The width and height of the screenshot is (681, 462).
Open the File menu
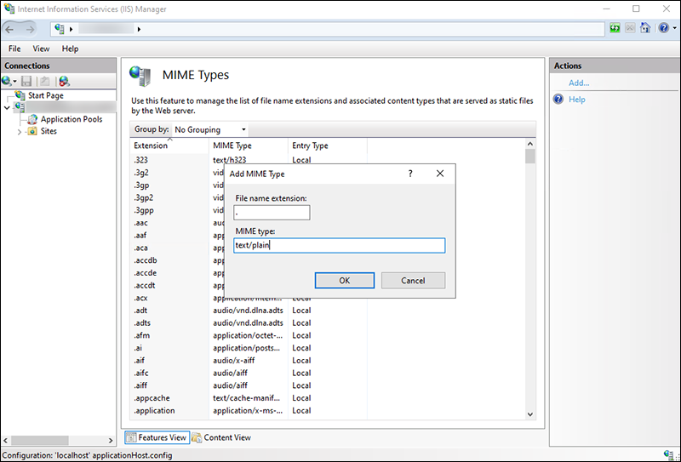tap(14, 48)
